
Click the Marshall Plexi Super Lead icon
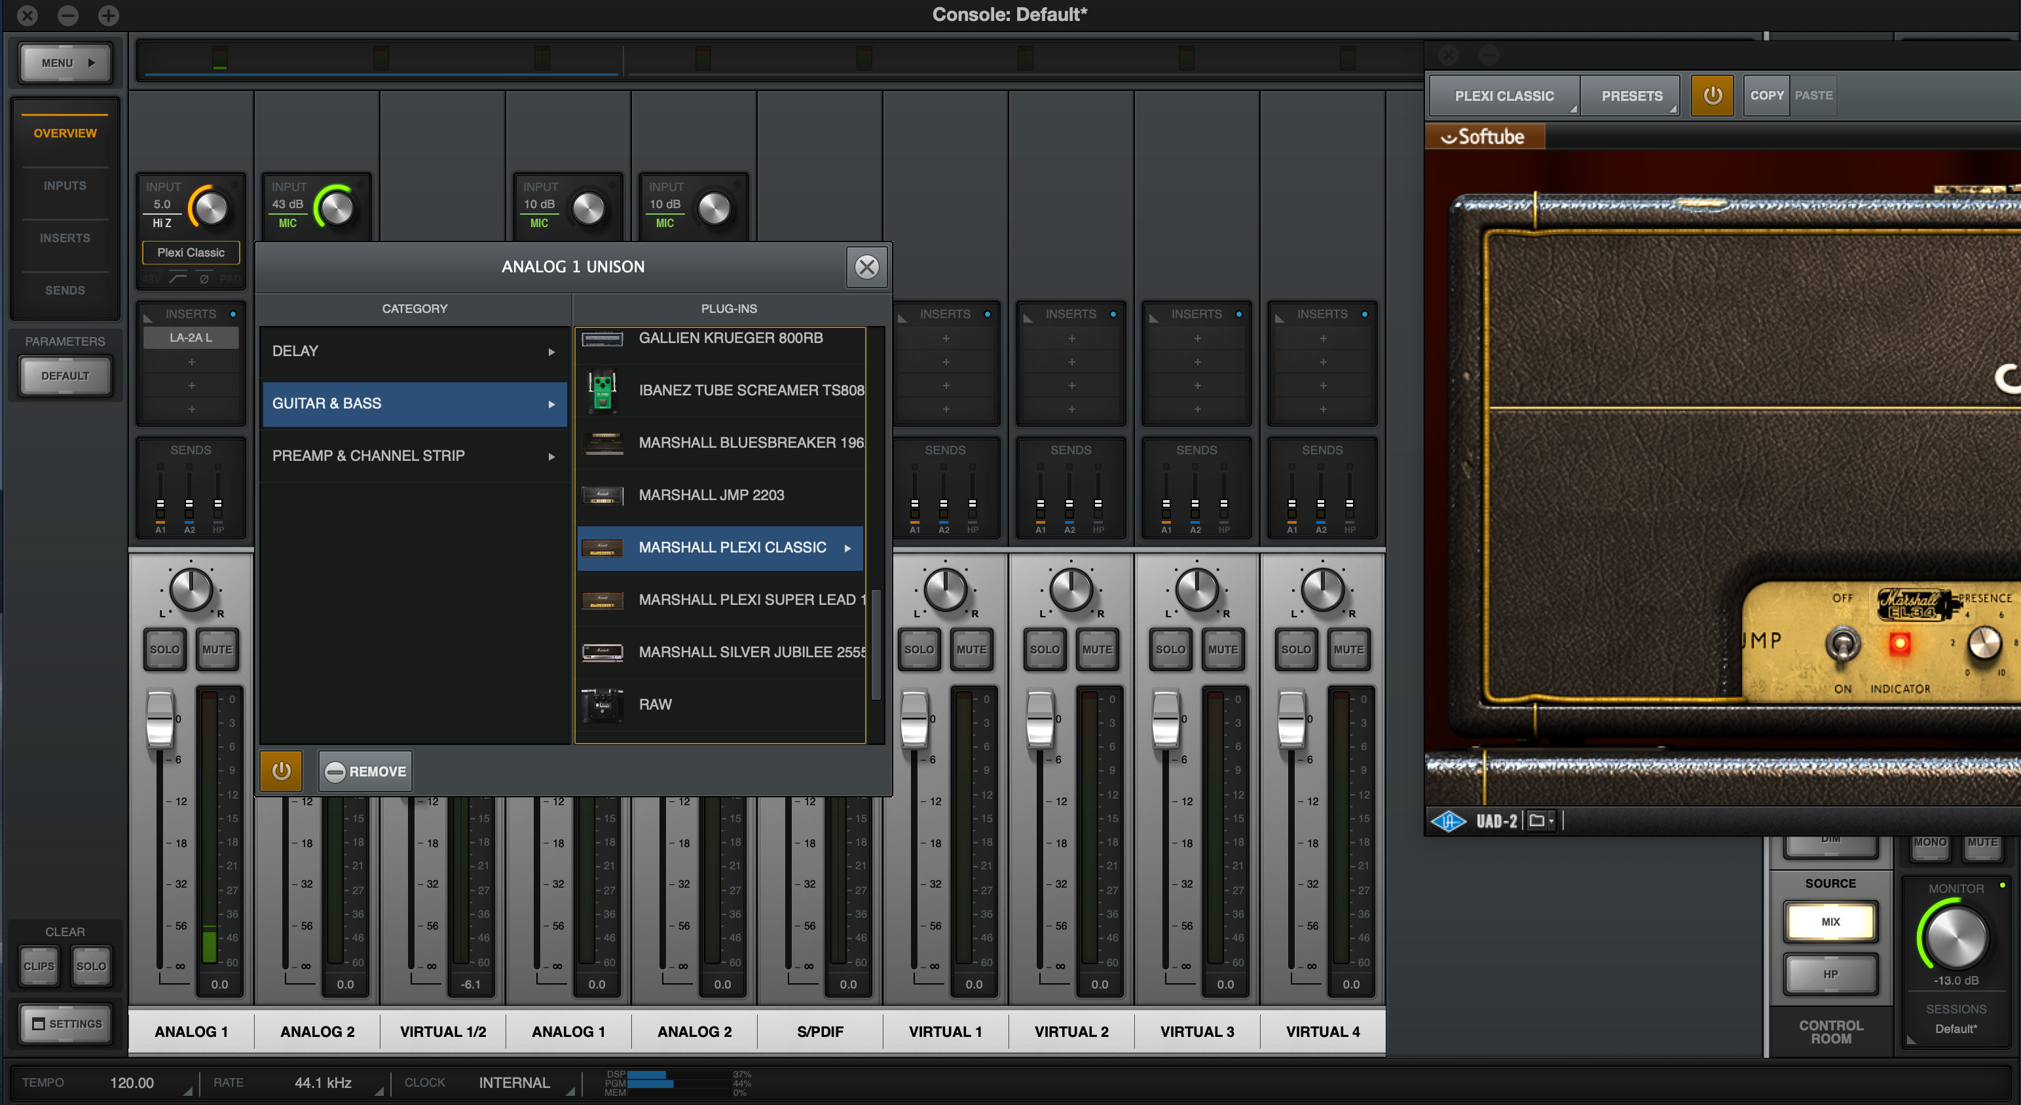[x=602, y=600]
